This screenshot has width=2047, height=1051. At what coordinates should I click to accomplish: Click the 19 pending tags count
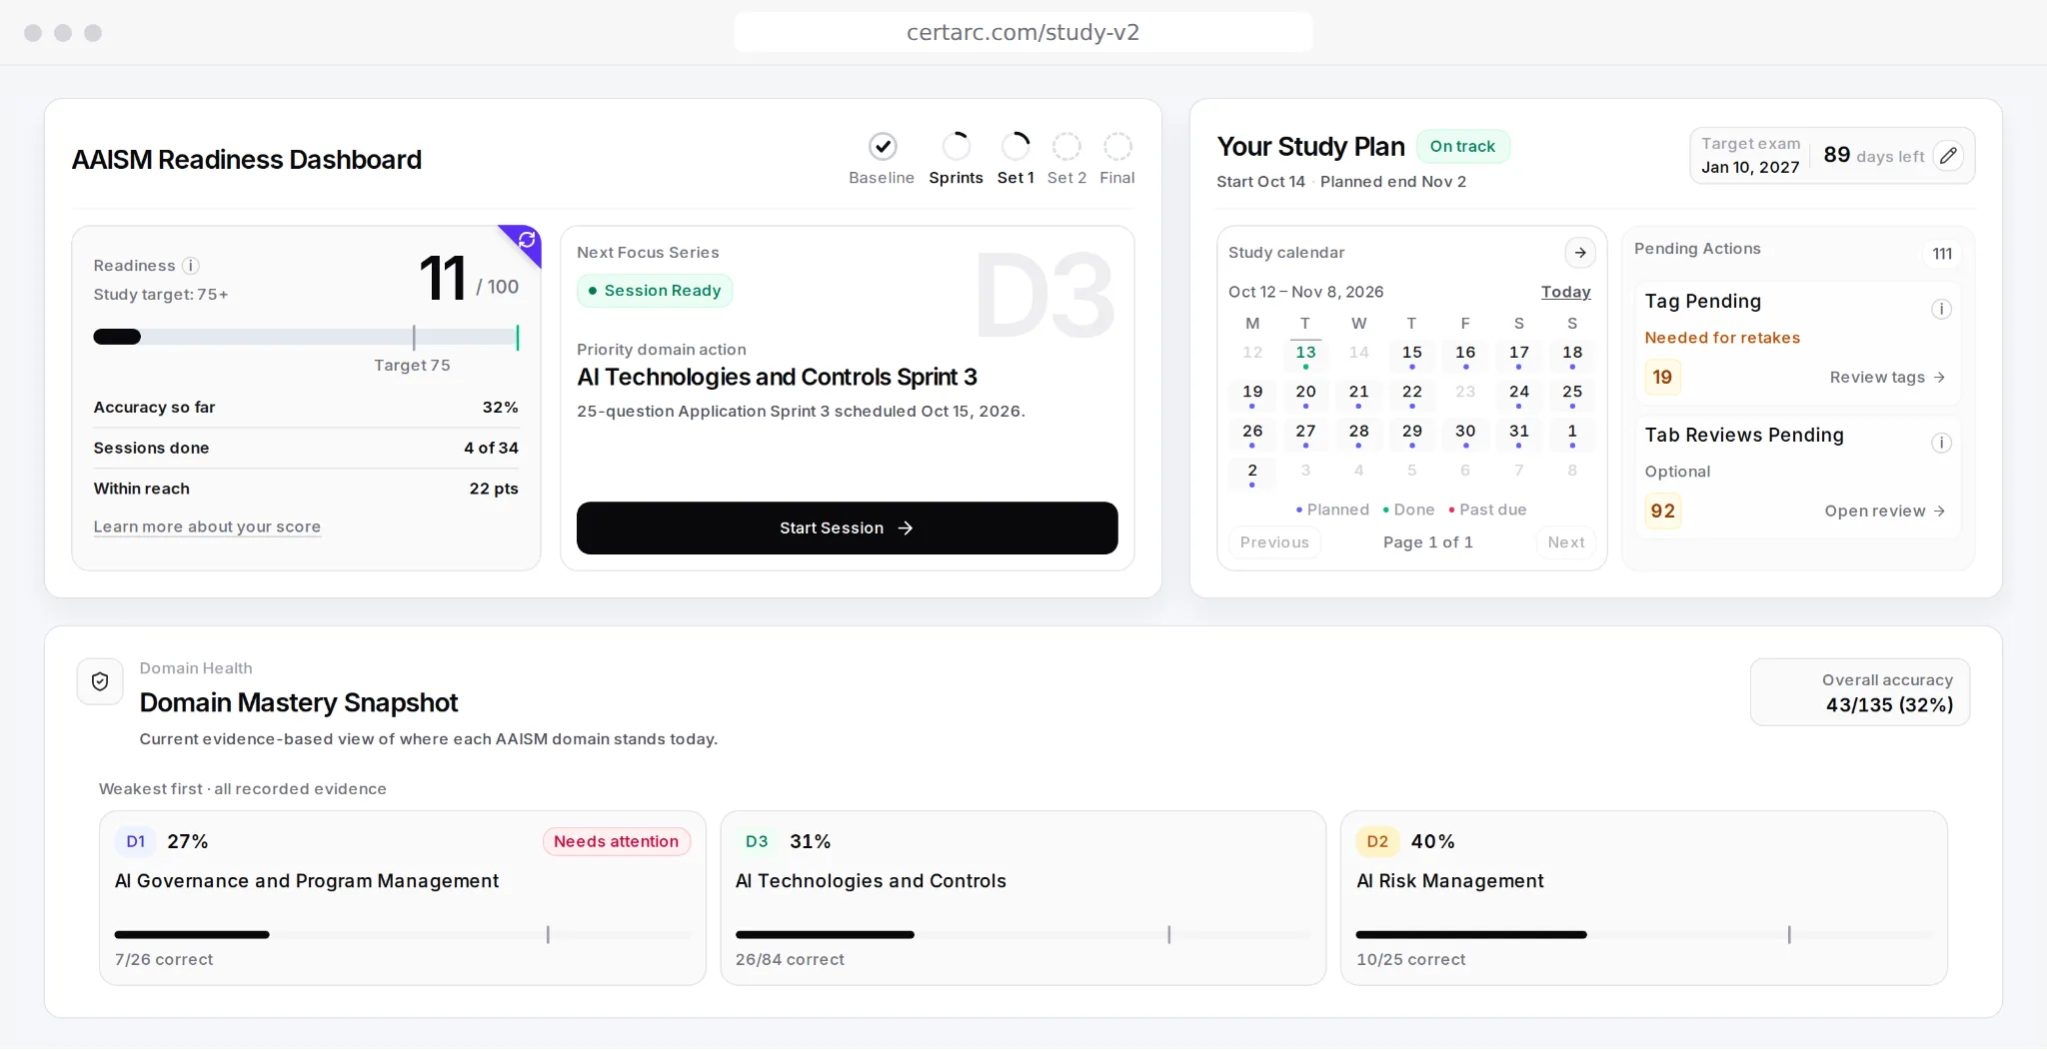tap(1662, 377)
